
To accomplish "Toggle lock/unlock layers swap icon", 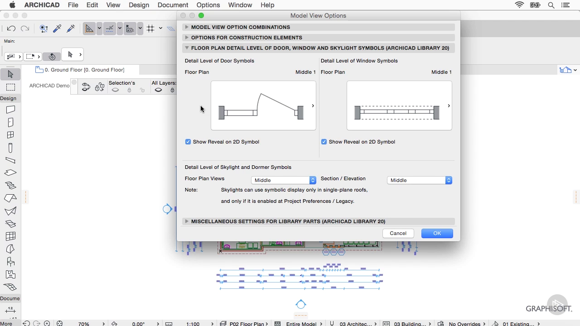I will 100,87.
